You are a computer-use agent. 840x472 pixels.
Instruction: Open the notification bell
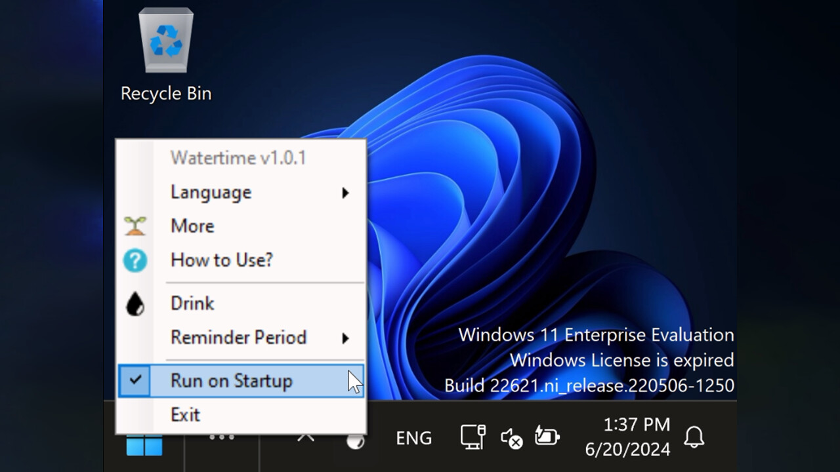tap(694, 438)
